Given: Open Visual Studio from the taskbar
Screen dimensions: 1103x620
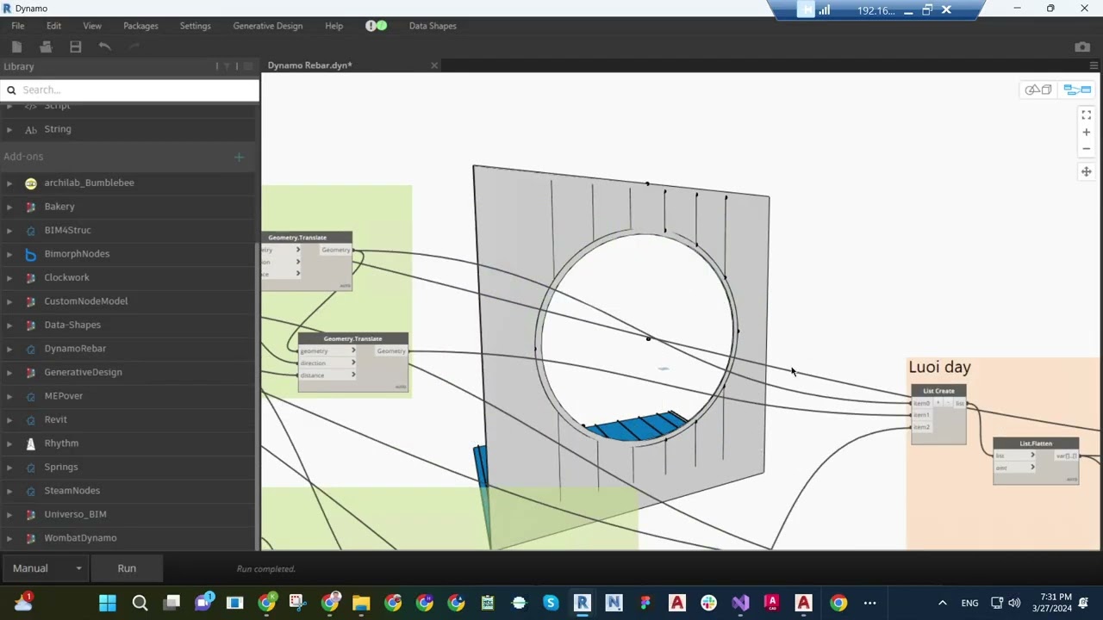Looking at the screenshot, I should point(740,603).
